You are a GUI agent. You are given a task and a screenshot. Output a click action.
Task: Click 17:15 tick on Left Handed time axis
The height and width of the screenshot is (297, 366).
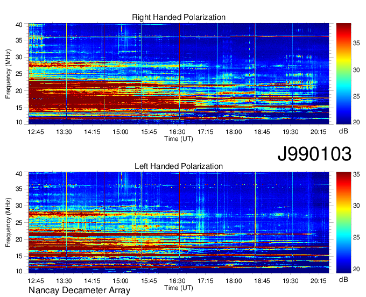click(x=206, y=281)
